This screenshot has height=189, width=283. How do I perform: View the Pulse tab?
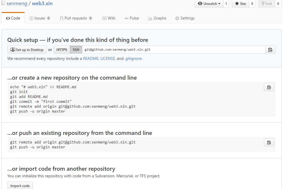[x=132, y=18]
